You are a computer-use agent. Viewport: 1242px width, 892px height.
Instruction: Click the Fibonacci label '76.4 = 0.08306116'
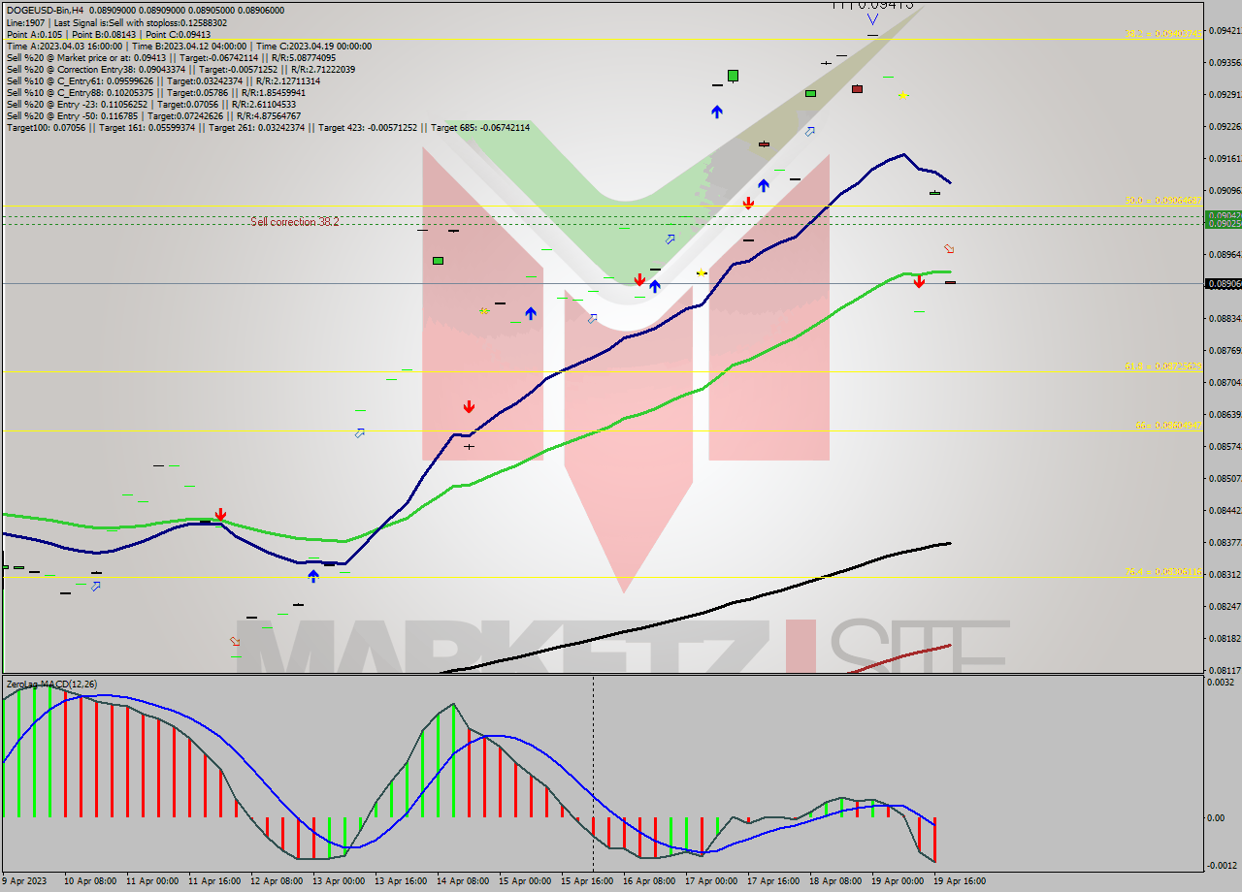coord(1162,572)
